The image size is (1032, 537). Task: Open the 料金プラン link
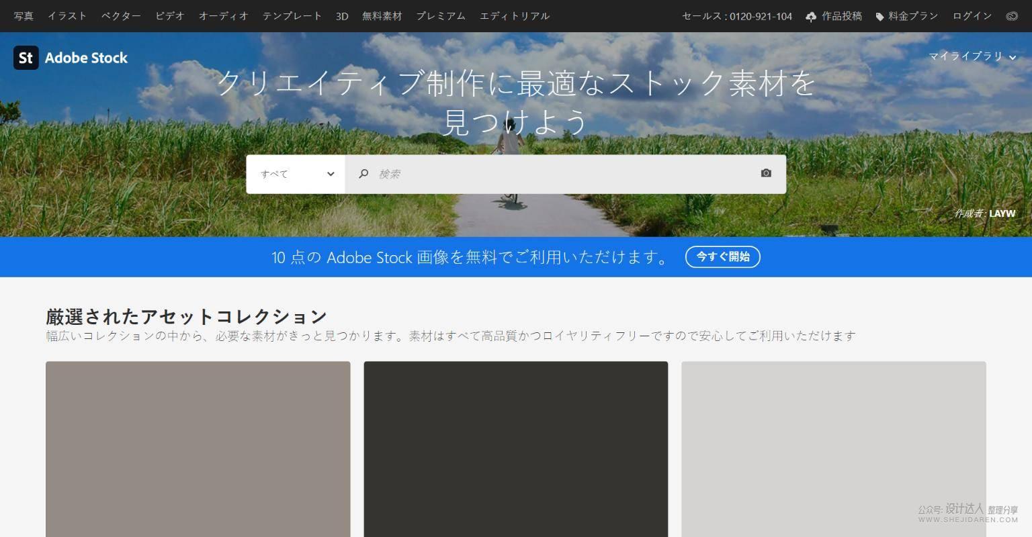tap(913, 16)
